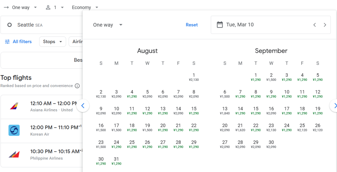
Task: Open the One way dropdown in calendar panel
Action: [x=108, y=25]
